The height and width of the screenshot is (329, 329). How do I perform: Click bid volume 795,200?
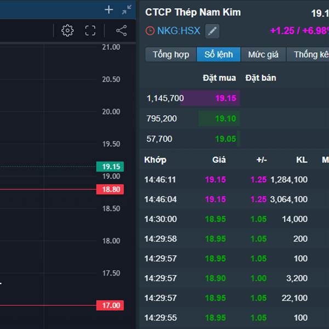click(162, 118)
